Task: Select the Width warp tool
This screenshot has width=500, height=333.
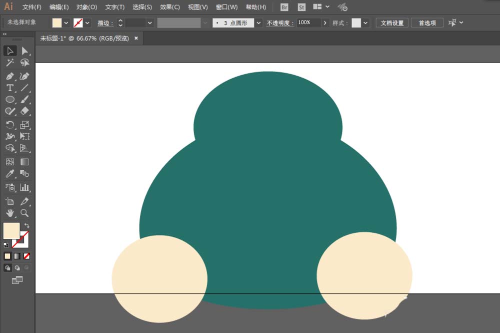Action: (x=10, y=136)
